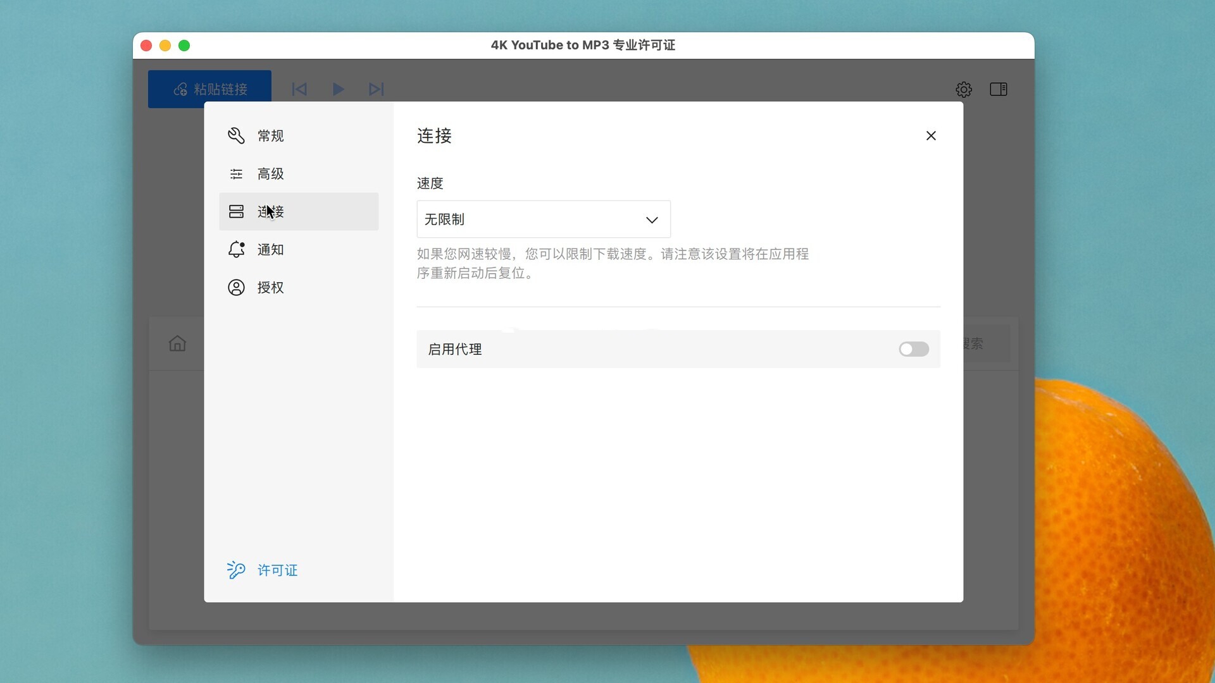Click the 连接 page heading
Image resolution: width=1215 pixels, height=683 pixels.
(434, 136)
